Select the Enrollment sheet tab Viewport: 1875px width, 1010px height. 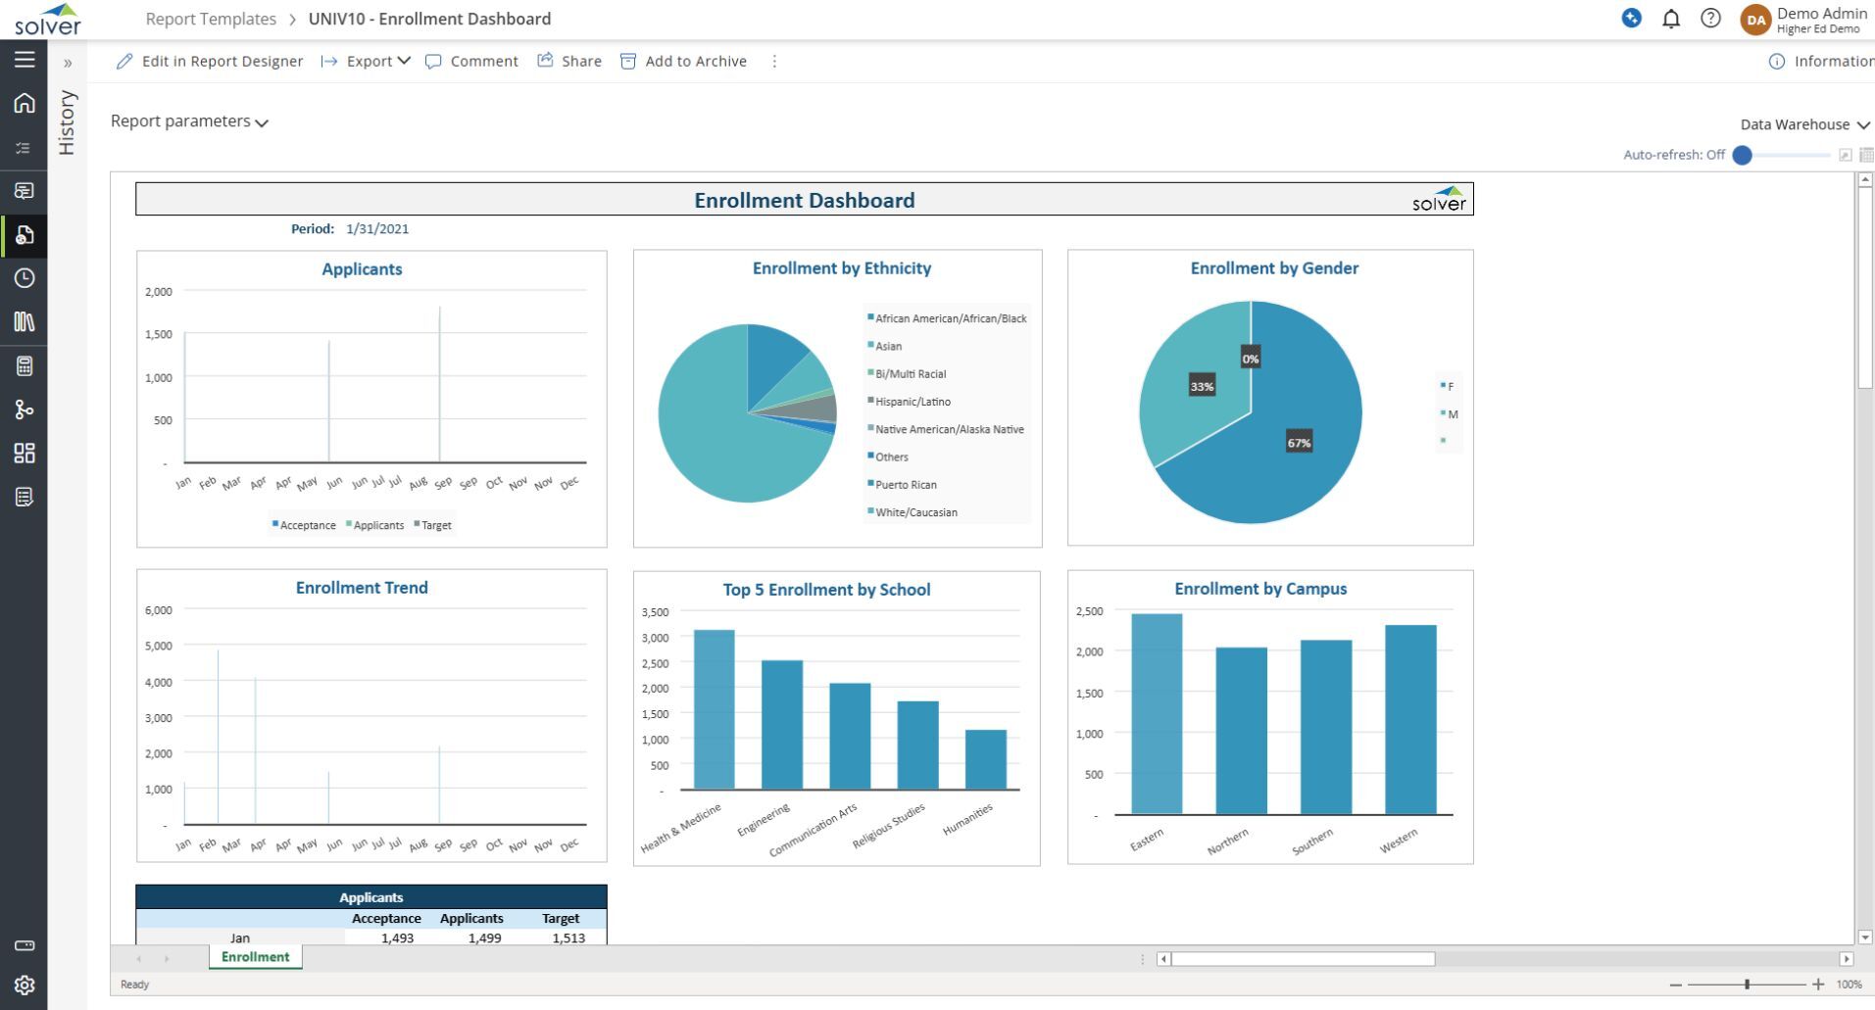click(x=255, y=957)
